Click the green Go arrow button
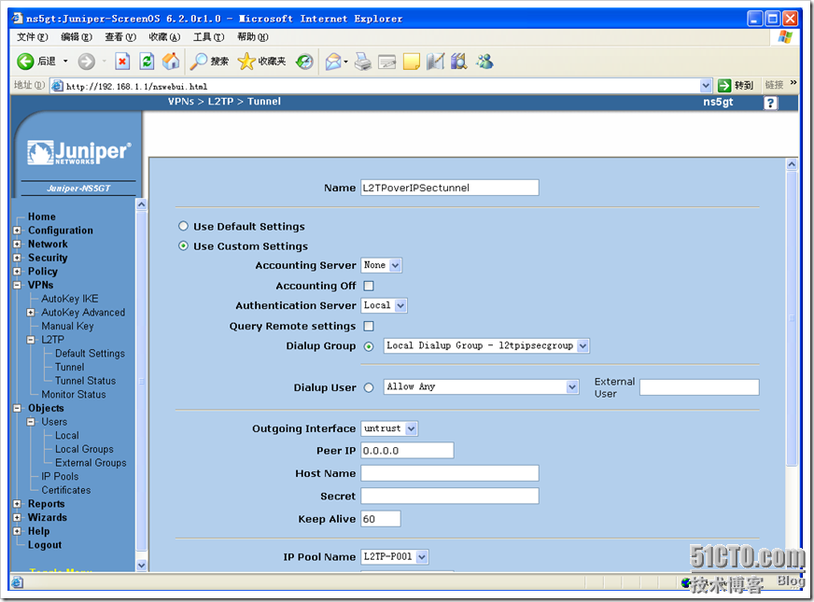The image size is (814, 602). click(x=724, y=85)
